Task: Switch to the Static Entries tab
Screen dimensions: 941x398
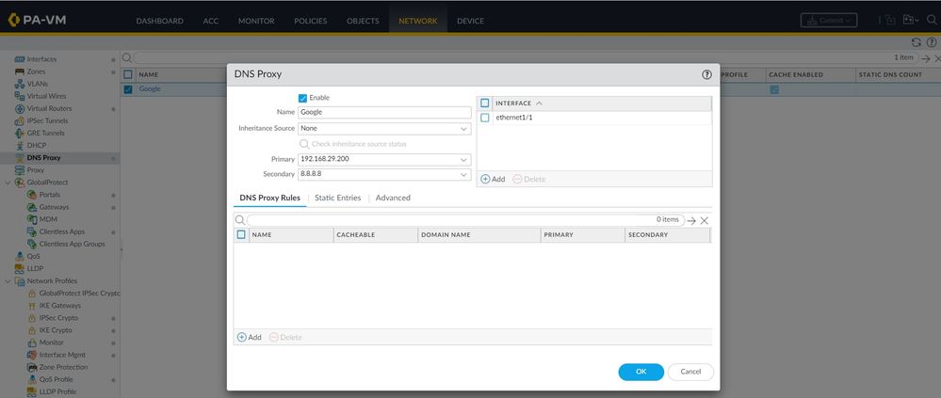Action: coord(337,199)
